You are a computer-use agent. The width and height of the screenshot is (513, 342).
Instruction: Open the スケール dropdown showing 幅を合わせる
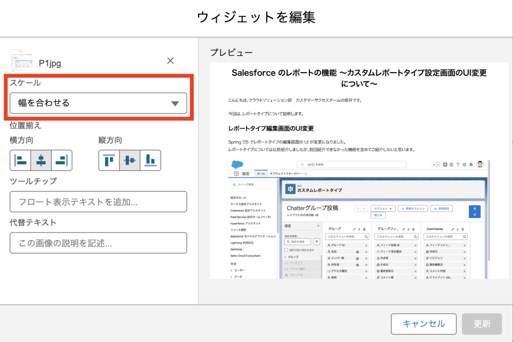tap(98, 103)
